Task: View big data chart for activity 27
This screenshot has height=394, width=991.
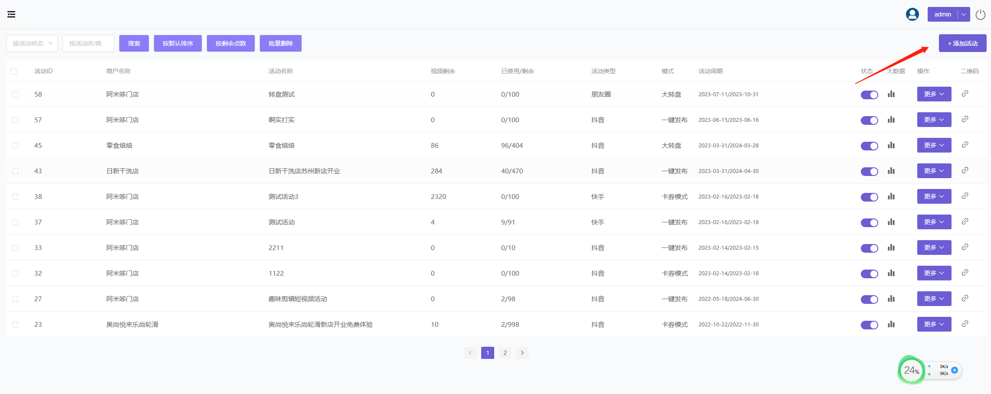Action: pyautogui.click(x=891, y=299)
